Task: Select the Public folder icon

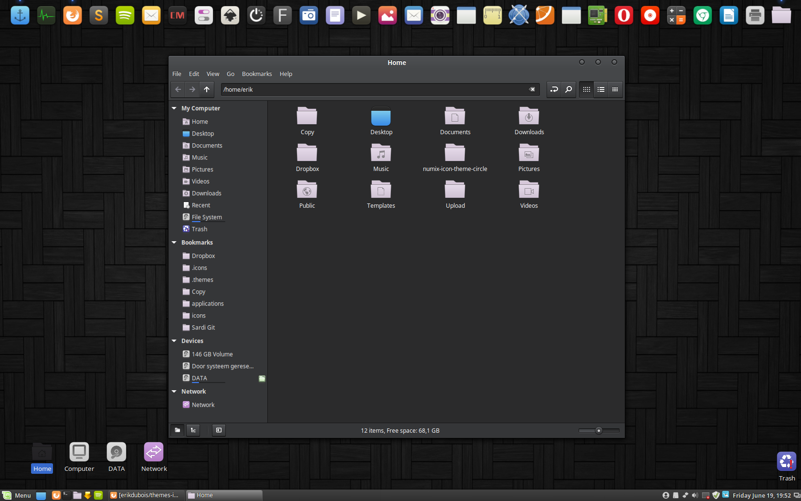Action: click(307, 190)
